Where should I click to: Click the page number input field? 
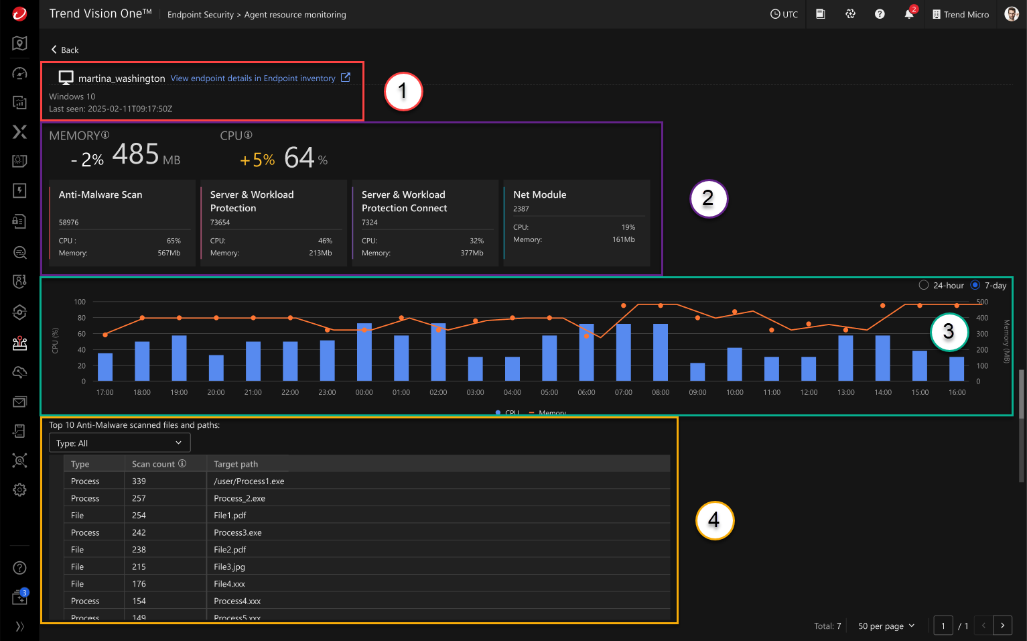tap(943, 626)
